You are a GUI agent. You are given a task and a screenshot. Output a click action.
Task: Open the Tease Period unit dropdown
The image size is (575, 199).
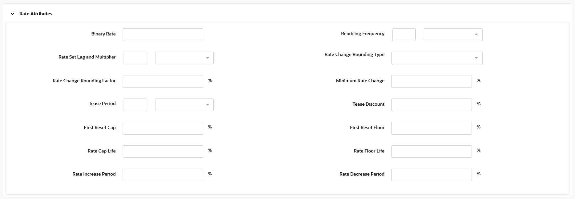(184, 105)
